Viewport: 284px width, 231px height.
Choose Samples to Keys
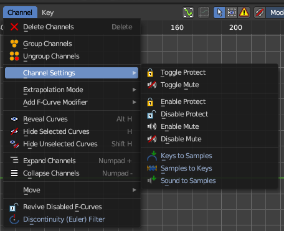(x=210, y=168)
